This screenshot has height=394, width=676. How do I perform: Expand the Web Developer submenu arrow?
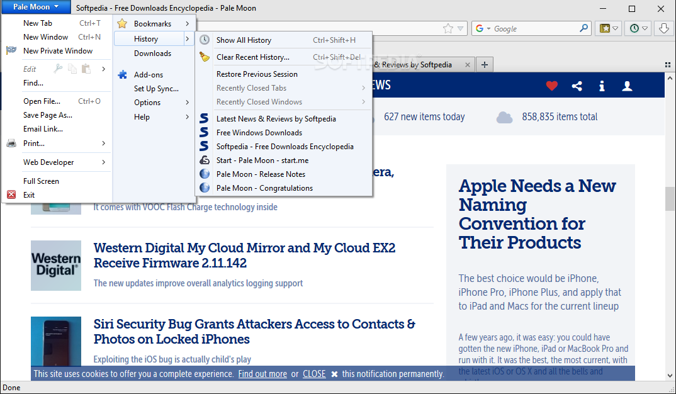(103, 162)
